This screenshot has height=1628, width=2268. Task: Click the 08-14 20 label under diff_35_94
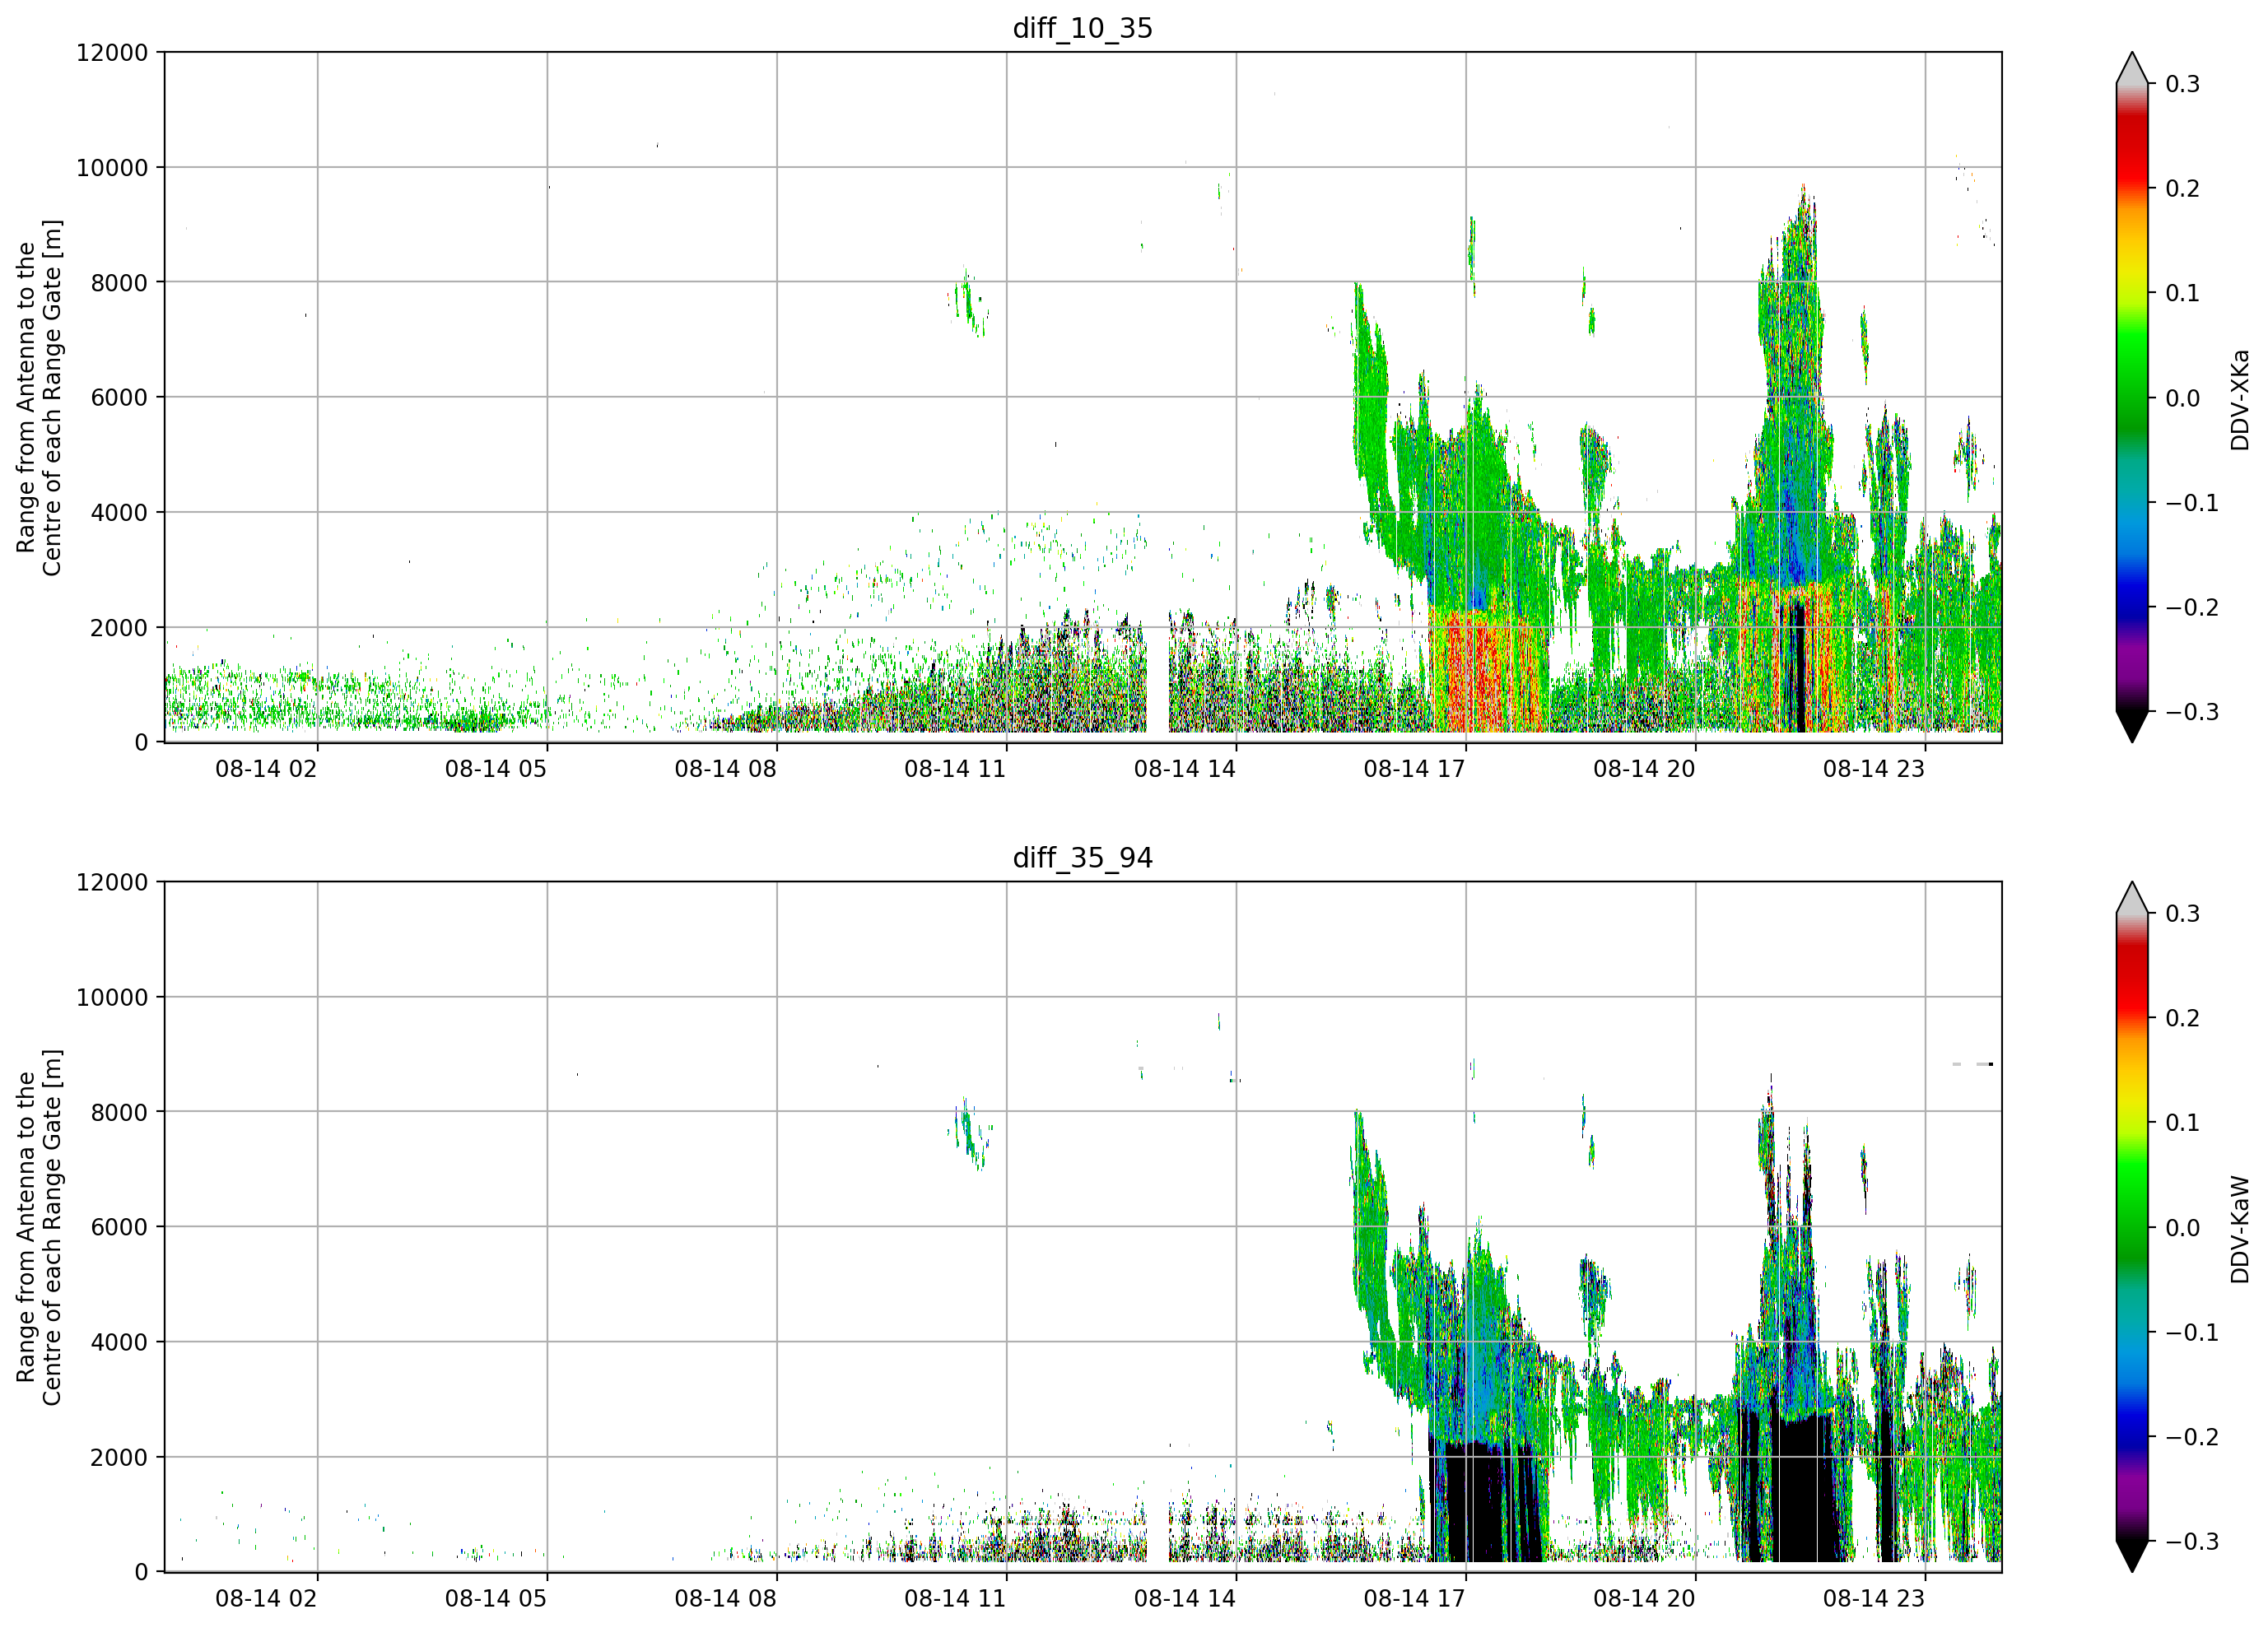pos(1644,1599)
